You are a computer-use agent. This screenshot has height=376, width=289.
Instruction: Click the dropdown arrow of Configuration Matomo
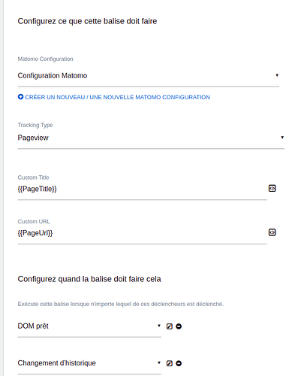(x=277, y=75)
